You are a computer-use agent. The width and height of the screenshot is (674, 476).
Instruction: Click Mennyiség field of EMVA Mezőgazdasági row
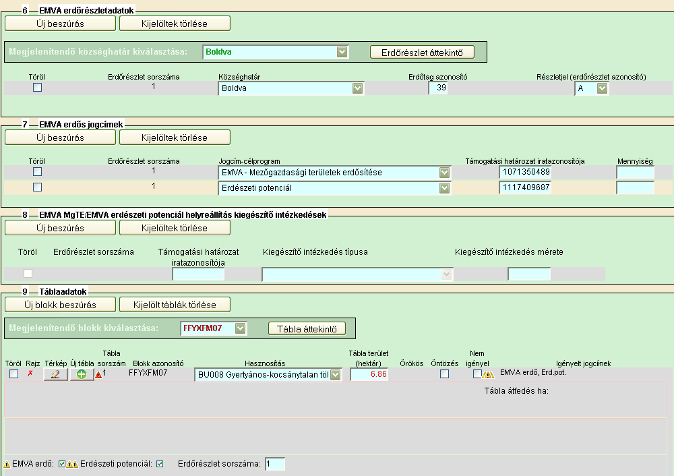pyautogui.click(x=636, y=173)
